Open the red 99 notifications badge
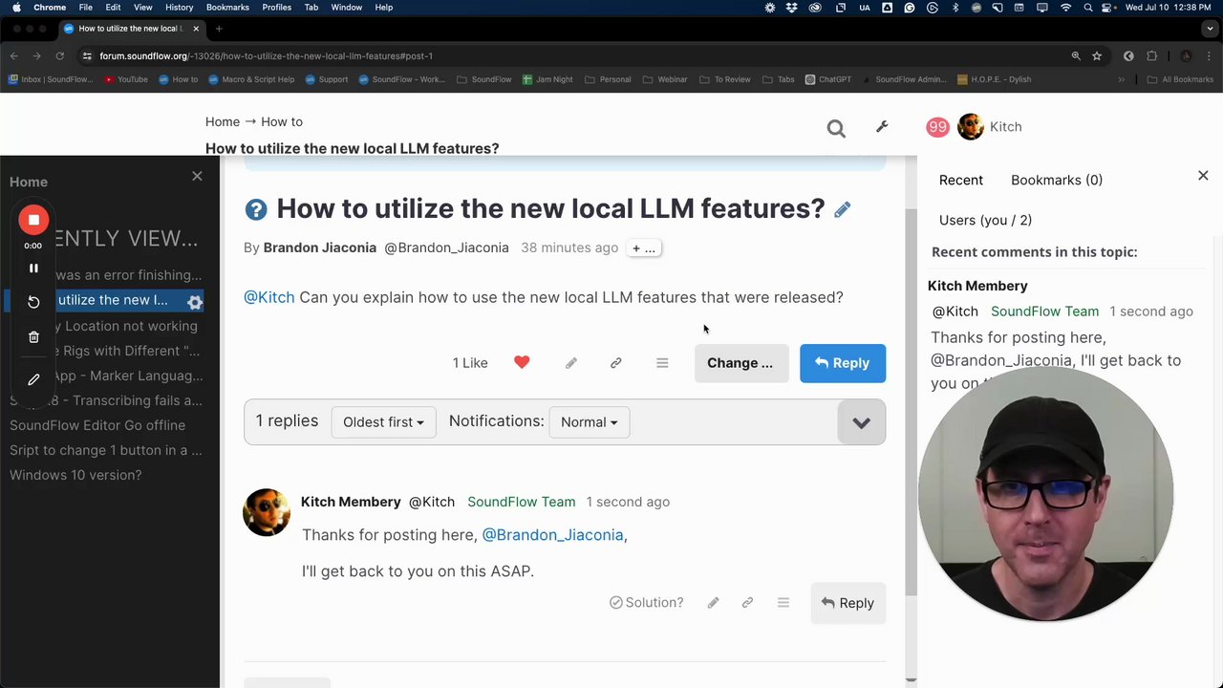Viewport: 1223px width, 688px height. [x=937, y=126]
